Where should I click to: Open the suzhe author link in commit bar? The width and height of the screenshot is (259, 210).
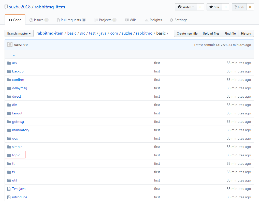click(x=18, y=45)
